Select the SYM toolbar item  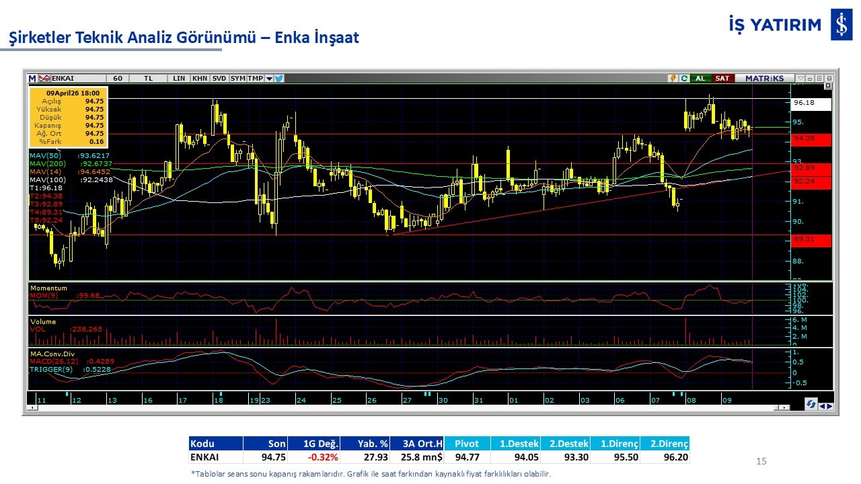(x=237, y=78)
